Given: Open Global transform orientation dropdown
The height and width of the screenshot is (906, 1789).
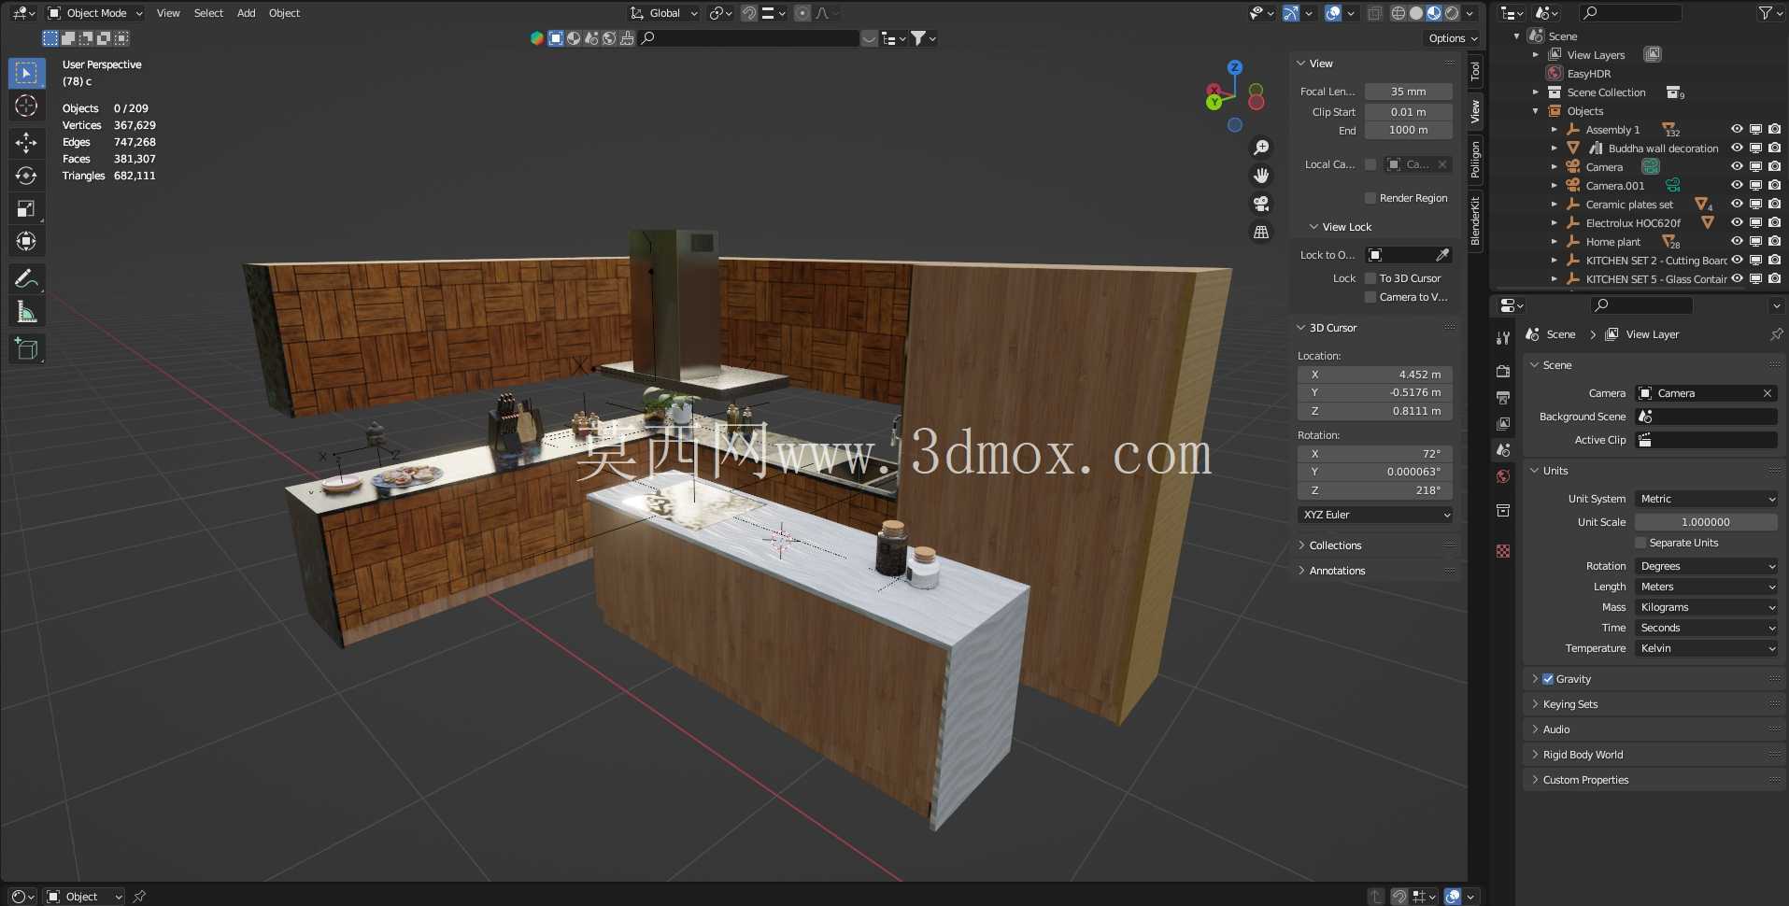Looking at the screenshot, I should coord(664,13).
